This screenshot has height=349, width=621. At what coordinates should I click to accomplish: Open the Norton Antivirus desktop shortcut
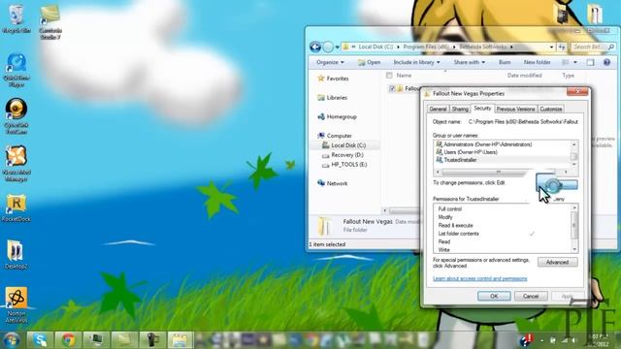point(16,304)
